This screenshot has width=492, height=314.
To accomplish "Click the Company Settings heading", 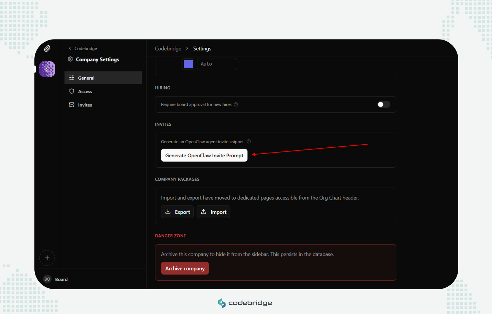I will (x=97, y=59).
